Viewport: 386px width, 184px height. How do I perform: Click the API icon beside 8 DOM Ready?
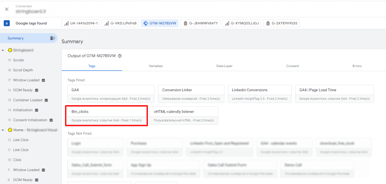[37, 180]
